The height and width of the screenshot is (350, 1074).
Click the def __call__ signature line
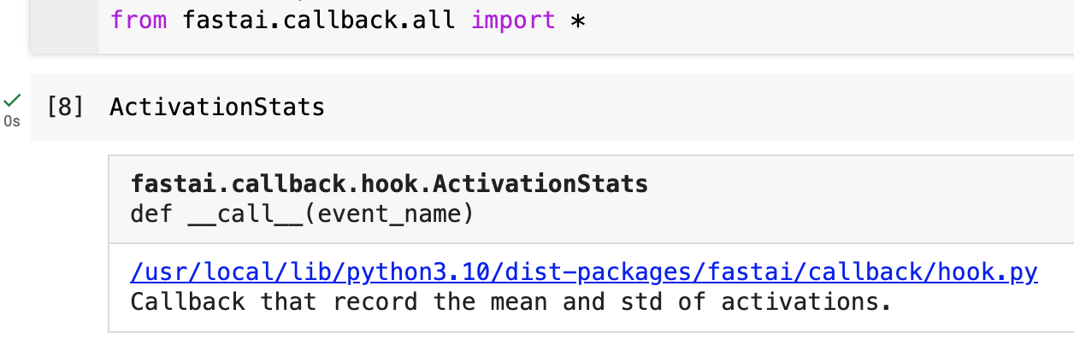click(x=301, y=213)
